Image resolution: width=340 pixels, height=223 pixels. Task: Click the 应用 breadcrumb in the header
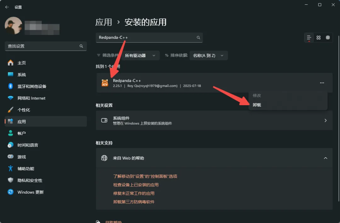(104, 22)
